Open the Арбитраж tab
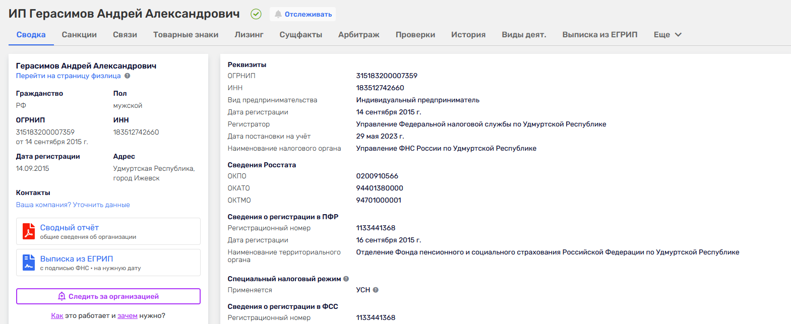 click(x=359, y=35)
